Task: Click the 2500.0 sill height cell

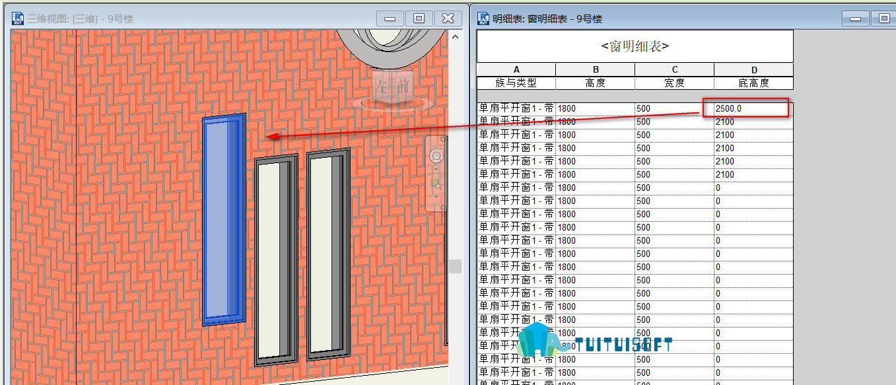Action: 753,108
